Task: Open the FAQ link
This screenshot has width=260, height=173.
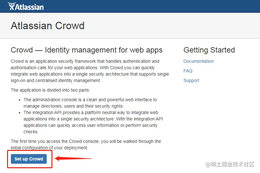Action: pyautogui.click(x=188, y=71)
